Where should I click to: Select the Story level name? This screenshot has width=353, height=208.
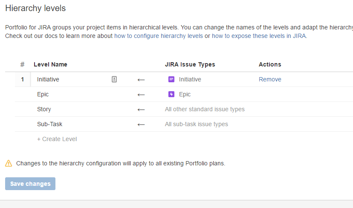pyautogui.click(x=44, y=109)
